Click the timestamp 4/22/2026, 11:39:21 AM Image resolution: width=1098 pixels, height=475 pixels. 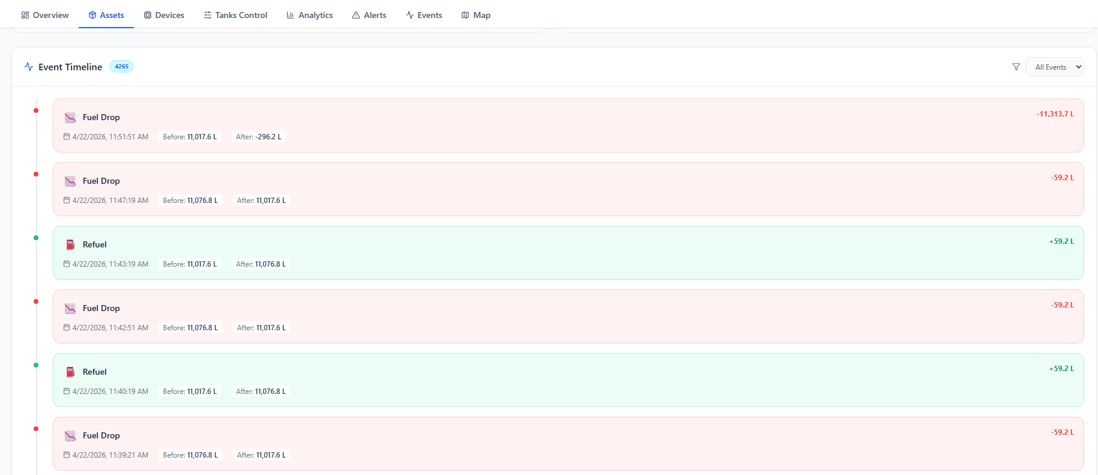click(x=110, y=455)
